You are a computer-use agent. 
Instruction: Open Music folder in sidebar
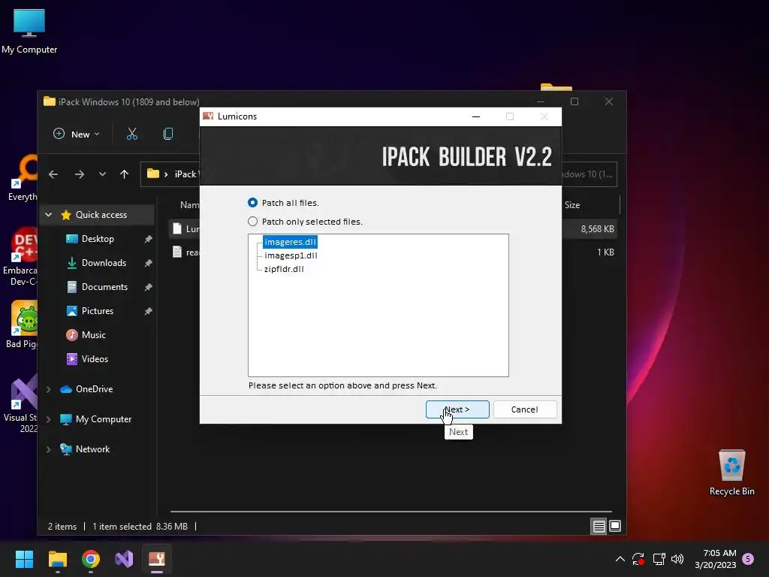(x=93, y=334)
